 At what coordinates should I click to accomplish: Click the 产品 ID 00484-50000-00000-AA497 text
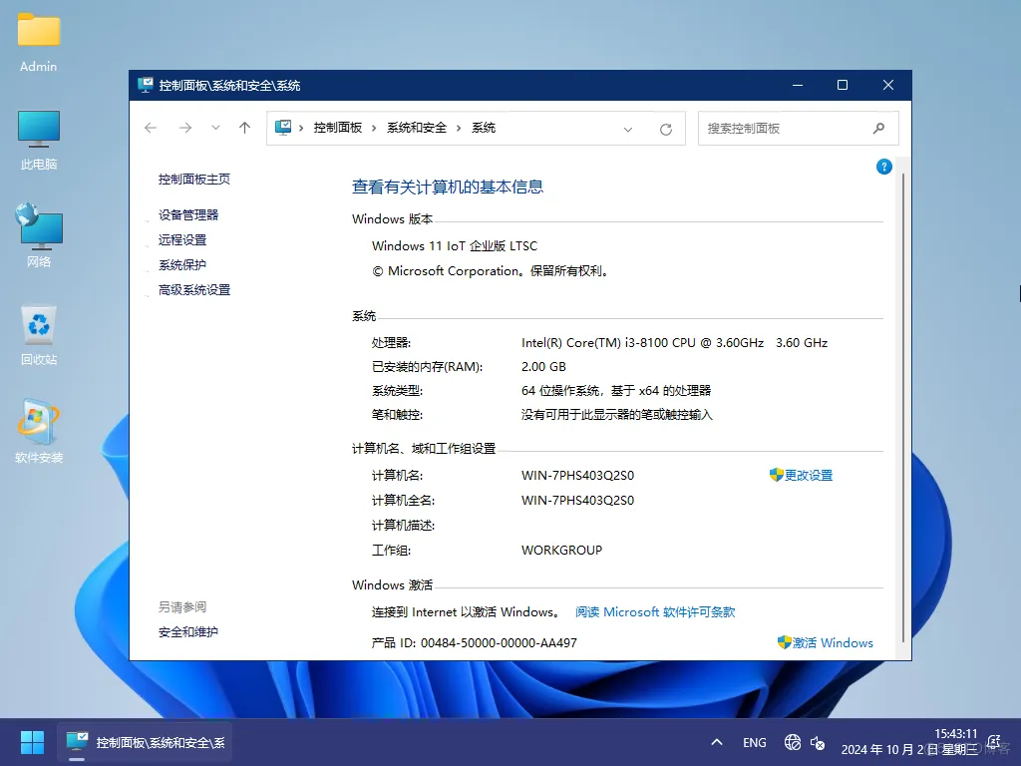click(474, 643)
